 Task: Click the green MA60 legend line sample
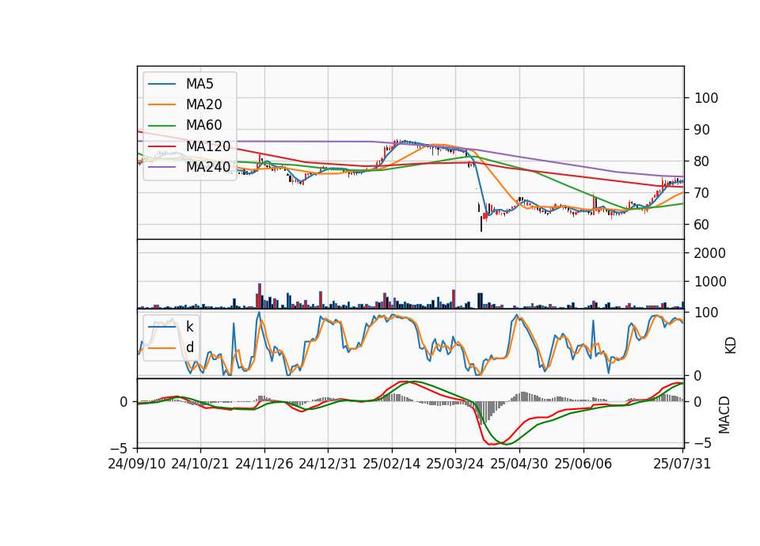click(x=161, y=125)
